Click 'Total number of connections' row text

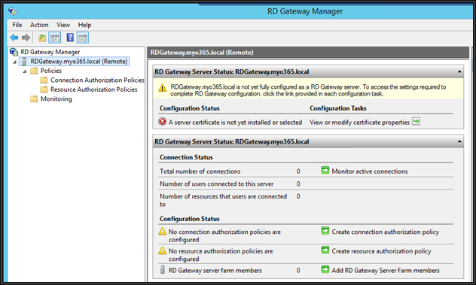(x=200, y=171)
